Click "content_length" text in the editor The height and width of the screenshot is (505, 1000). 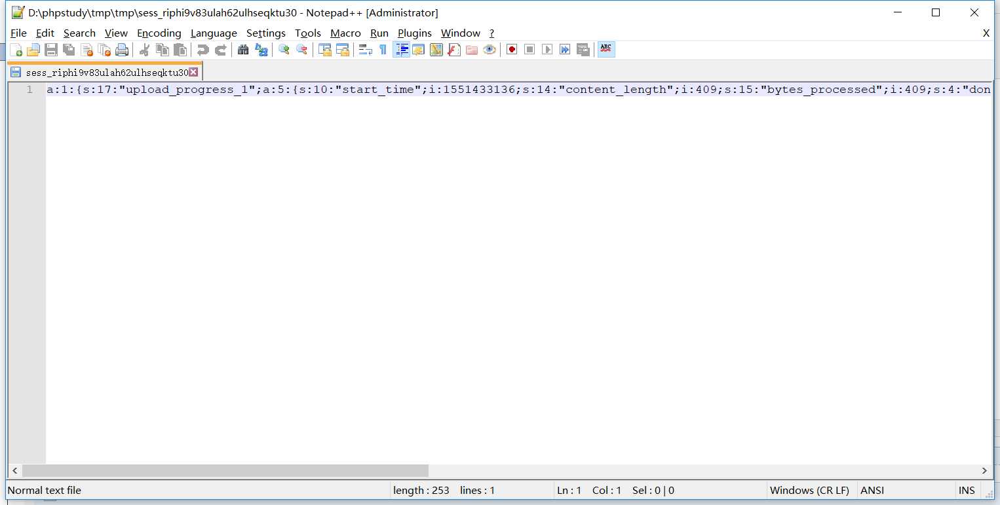coord(616,90)
